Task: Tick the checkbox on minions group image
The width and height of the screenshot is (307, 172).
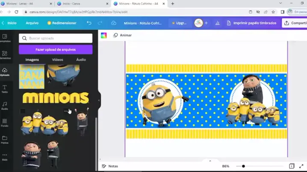Action: [23, 111]
